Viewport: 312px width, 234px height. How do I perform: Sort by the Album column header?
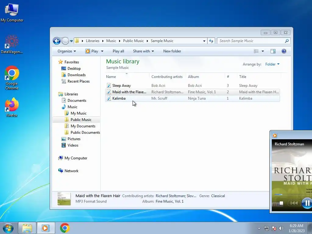[x=205, y=76]
